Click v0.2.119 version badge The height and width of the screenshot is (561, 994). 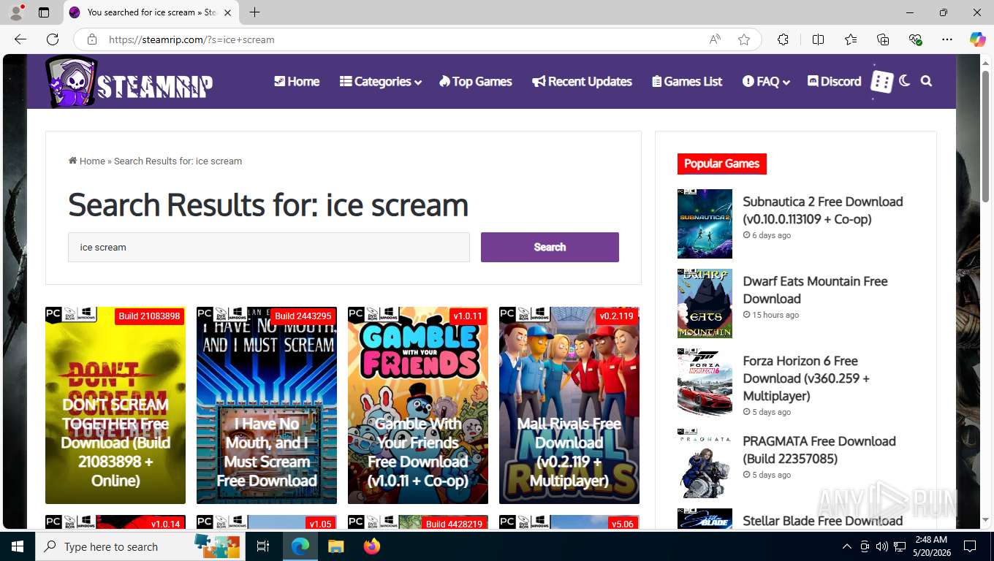[617, 316]
